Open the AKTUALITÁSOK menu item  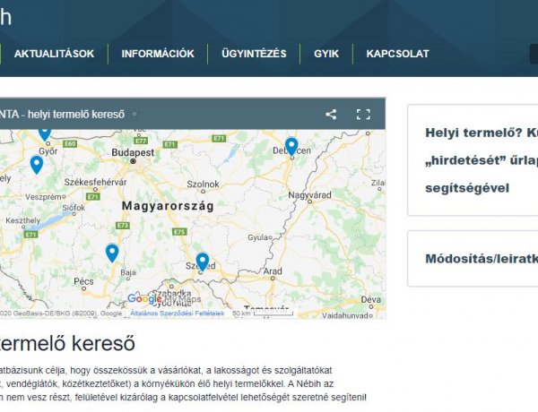tap(54, 54)
